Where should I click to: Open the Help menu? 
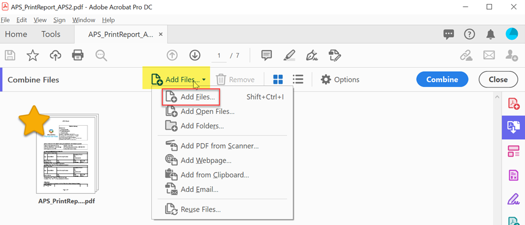point(108,20)
